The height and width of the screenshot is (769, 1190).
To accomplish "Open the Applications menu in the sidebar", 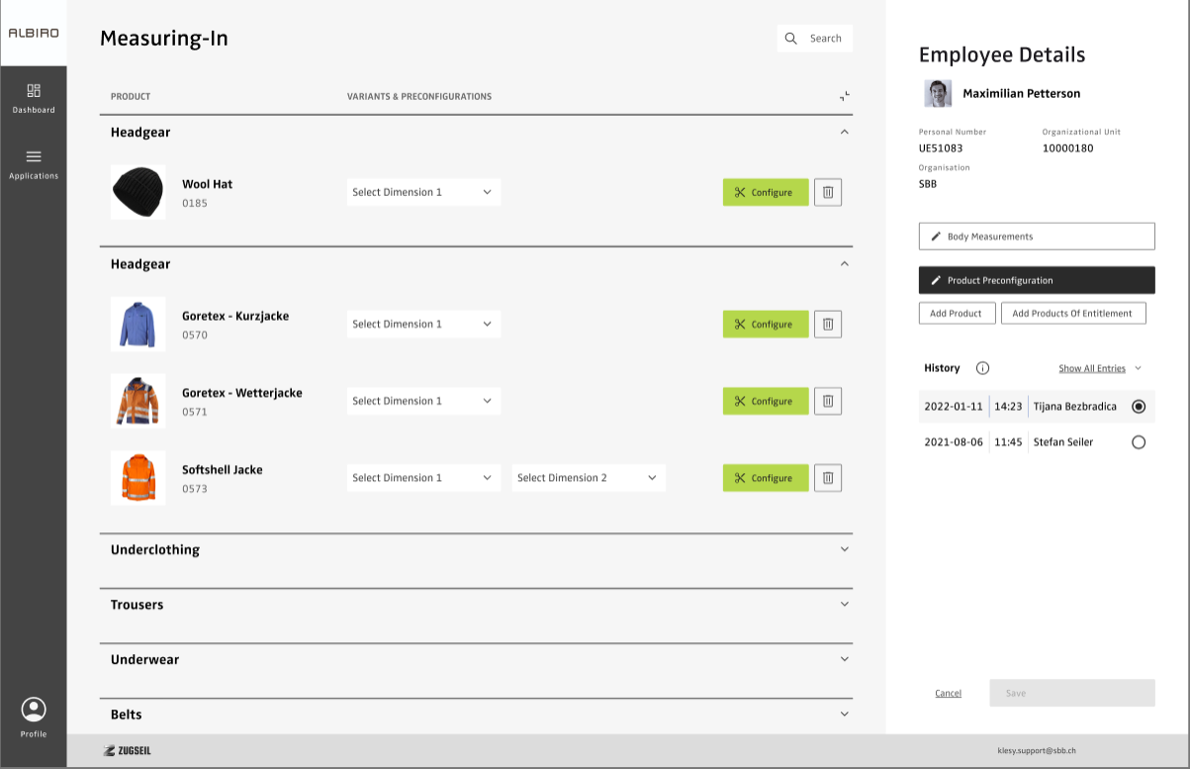I will click(34, 163).
